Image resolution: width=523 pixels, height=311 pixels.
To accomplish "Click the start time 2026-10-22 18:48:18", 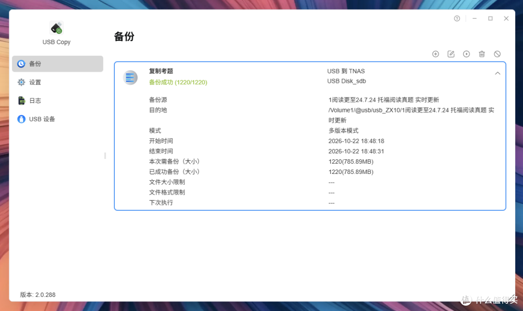I will (x=356, y=141).
